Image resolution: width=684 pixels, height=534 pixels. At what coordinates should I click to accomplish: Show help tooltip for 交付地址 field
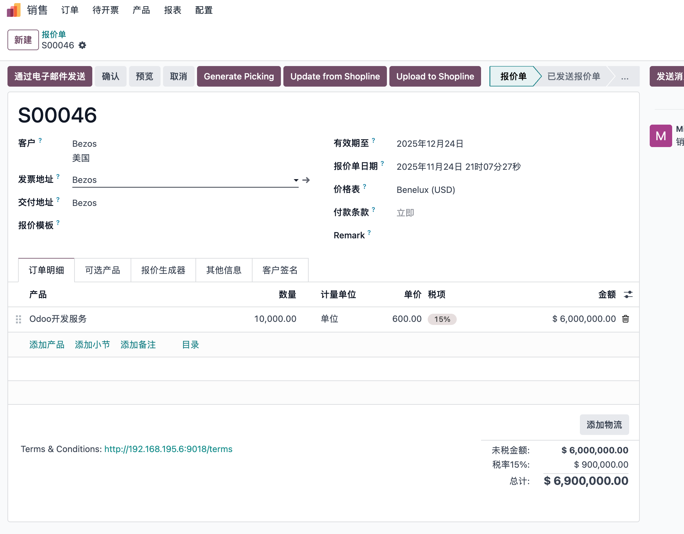[x=58, y=200]
